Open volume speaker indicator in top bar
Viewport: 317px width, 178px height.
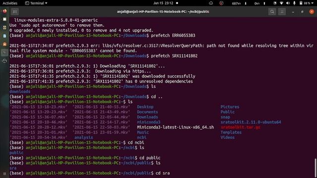tap(288, 3)
